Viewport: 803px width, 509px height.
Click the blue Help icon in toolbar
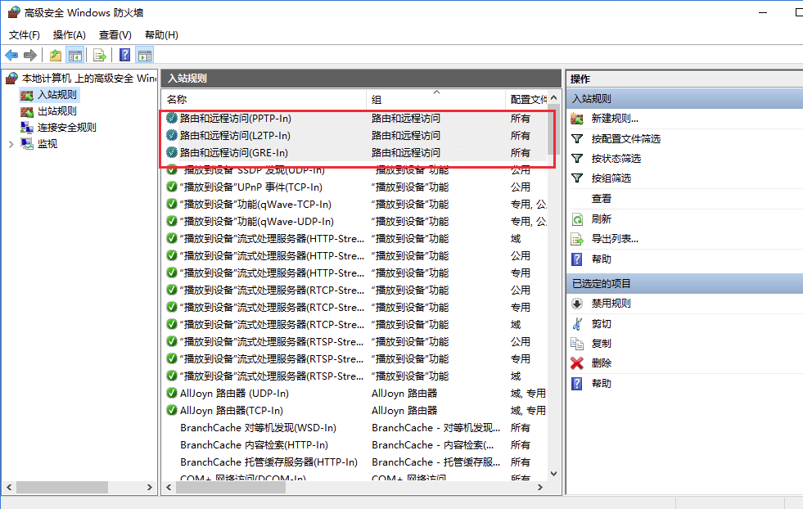(124, 55)
